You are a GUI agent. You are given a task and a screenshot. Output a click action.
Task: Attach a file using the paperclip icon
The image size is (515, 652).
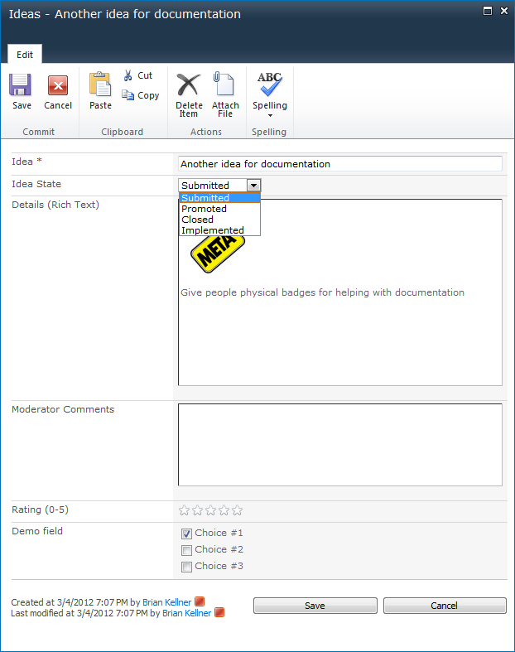(225, 85)
